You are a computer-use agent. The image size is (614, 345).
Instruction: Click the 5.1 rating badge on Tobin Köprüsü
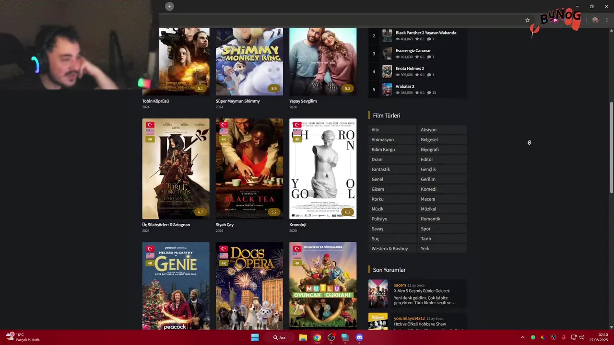tap(201, 88)
